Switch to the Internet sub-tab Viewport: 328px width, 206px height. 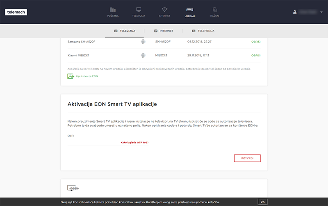pos(164,31)
